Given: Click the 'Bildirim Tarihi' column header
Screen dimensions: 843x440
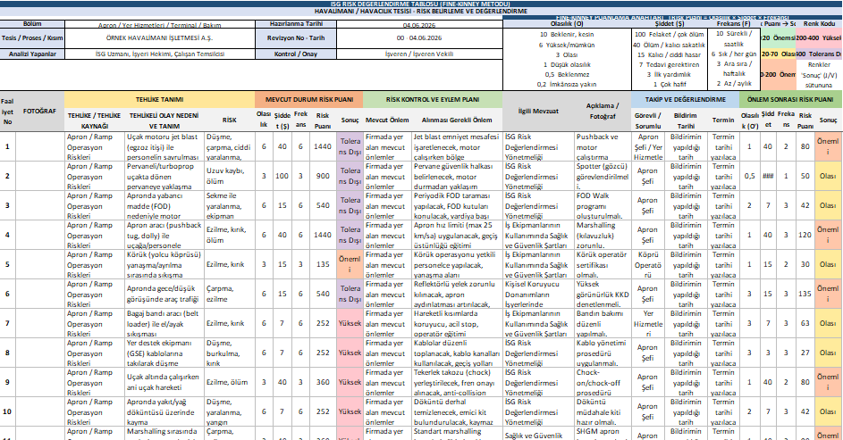Looking at the screenshot, I should (686, 120).
